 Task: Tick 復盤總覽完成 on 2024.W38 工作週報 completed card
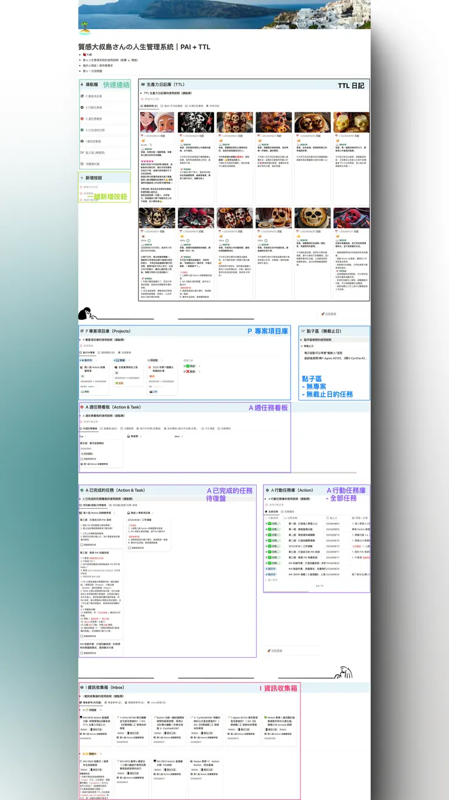[129, 547]
